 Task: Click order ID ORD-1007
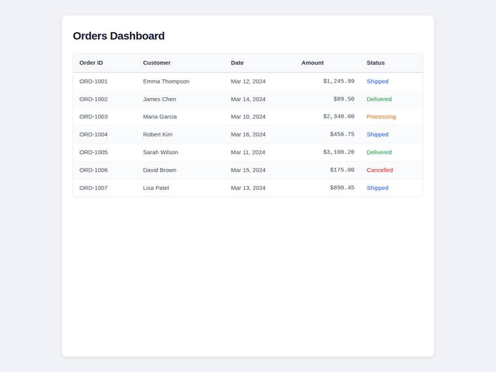tap(93, 188)
